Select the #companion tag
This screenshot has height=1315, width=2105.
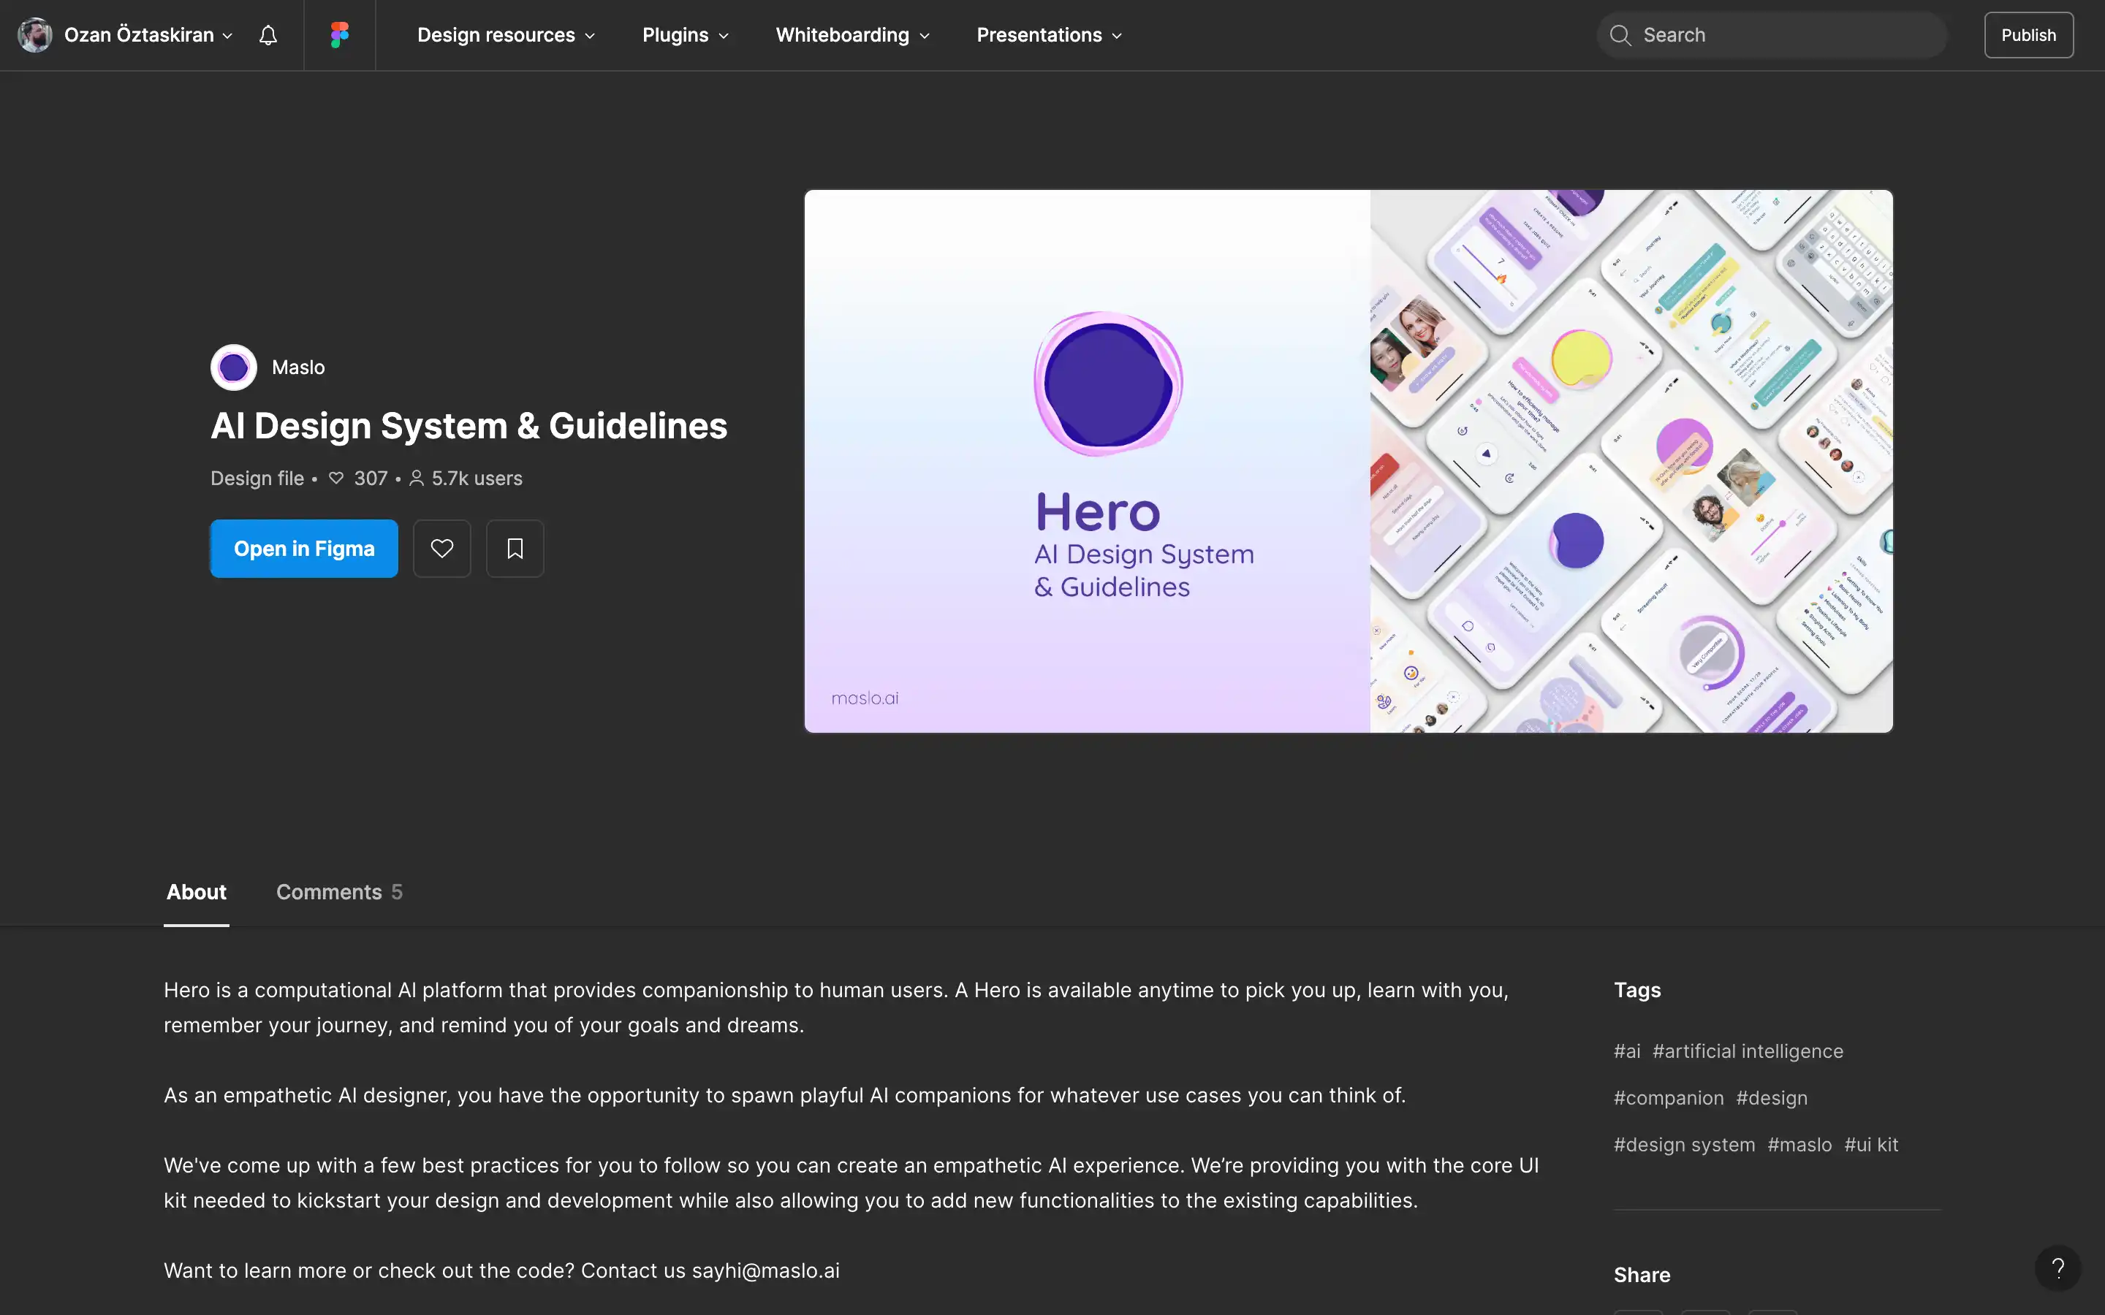pyautogui.click(x=1669, y=1099)
